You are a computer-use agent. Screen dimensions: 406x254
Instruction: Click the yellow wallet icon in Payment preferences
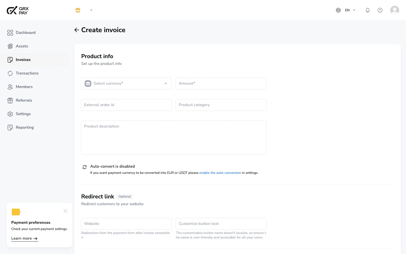(16, 212)
